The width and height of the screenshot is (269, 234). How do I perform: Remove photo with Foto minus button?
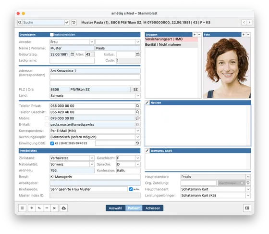pyautogui.click(x=248, y=35)
